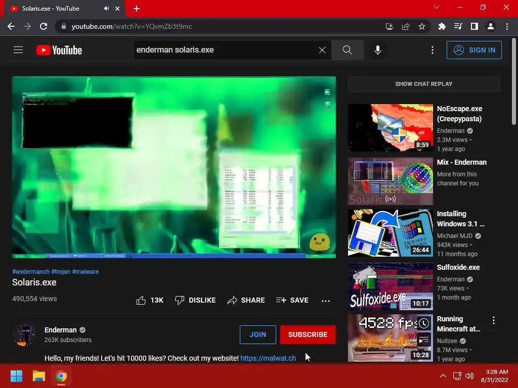Open the malwat.ch website link
Viewport: 518px width, 388px height.
(x=268, y=358)
